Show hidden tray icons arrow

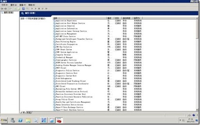click(x=180, y=120)
